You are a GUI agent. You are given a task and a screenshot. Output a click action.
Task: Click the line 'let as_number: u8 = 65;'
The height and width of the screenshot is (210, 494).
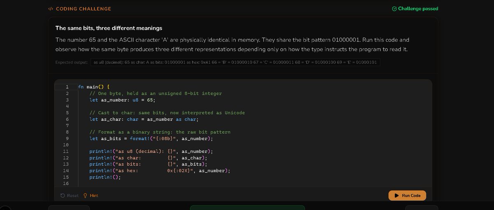[x=123, y=100]
